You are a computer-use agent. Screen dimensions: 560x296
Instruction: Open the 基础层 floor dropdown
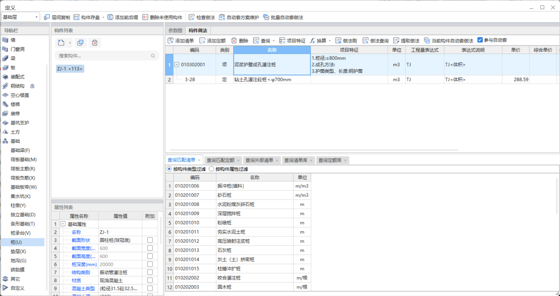click(x=21, y=17)
